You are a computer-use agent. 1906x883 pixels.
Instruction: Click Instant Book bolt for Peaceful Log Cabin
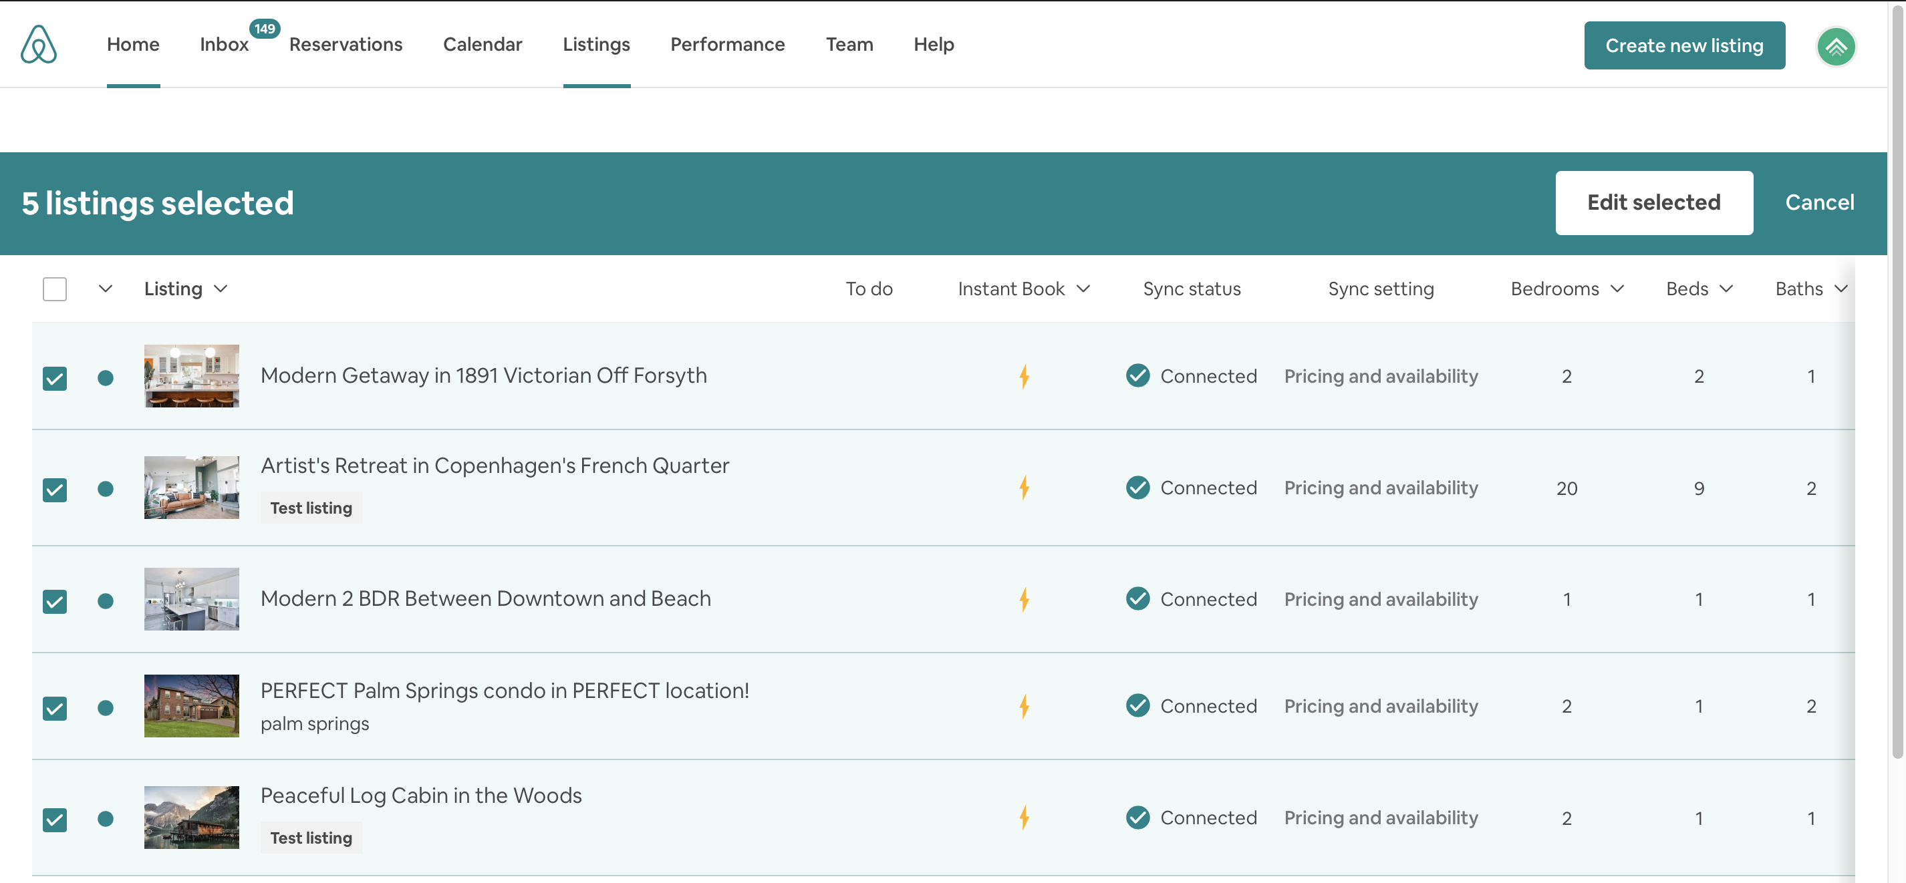(1024, 818)
